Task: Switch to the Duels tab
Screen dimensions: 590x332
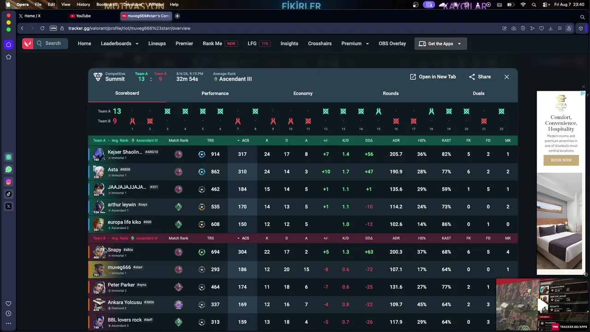Action: (478, 93)
